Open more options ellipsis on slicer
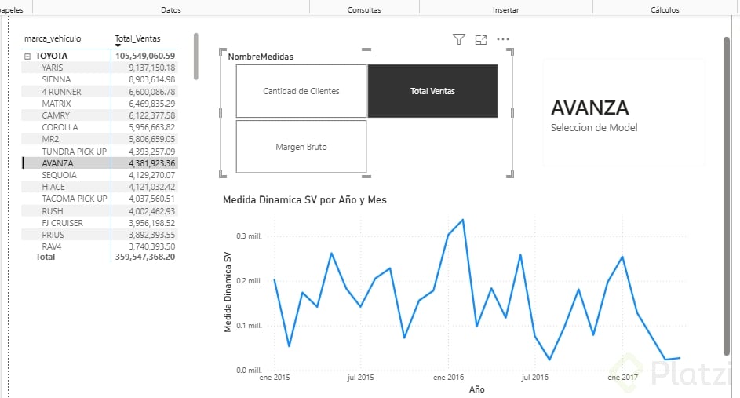This screenshot has height=398, width=740. point(503,39)
